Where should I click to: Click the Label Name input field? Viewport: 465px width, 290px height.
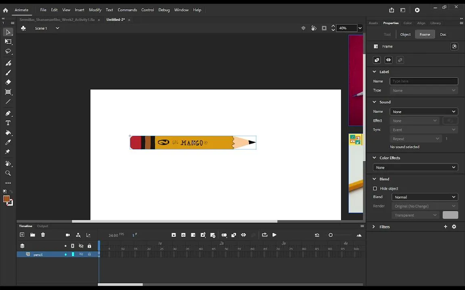423,81
